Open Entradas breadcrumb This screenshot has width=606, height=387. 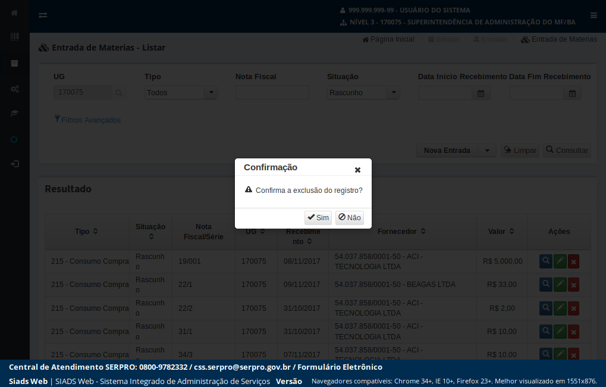pyautogui.click(x=490, y=39)
